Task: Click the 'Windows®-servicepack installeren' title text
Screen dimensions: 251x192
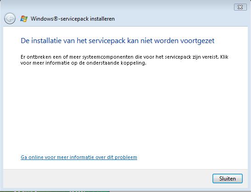Action: click(x=73, y=19)
